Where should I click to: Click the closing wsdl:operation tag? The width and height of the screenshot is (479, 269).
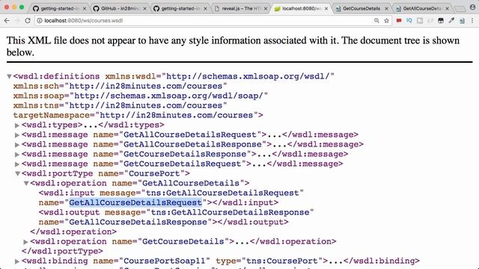(x=73, y=232)
